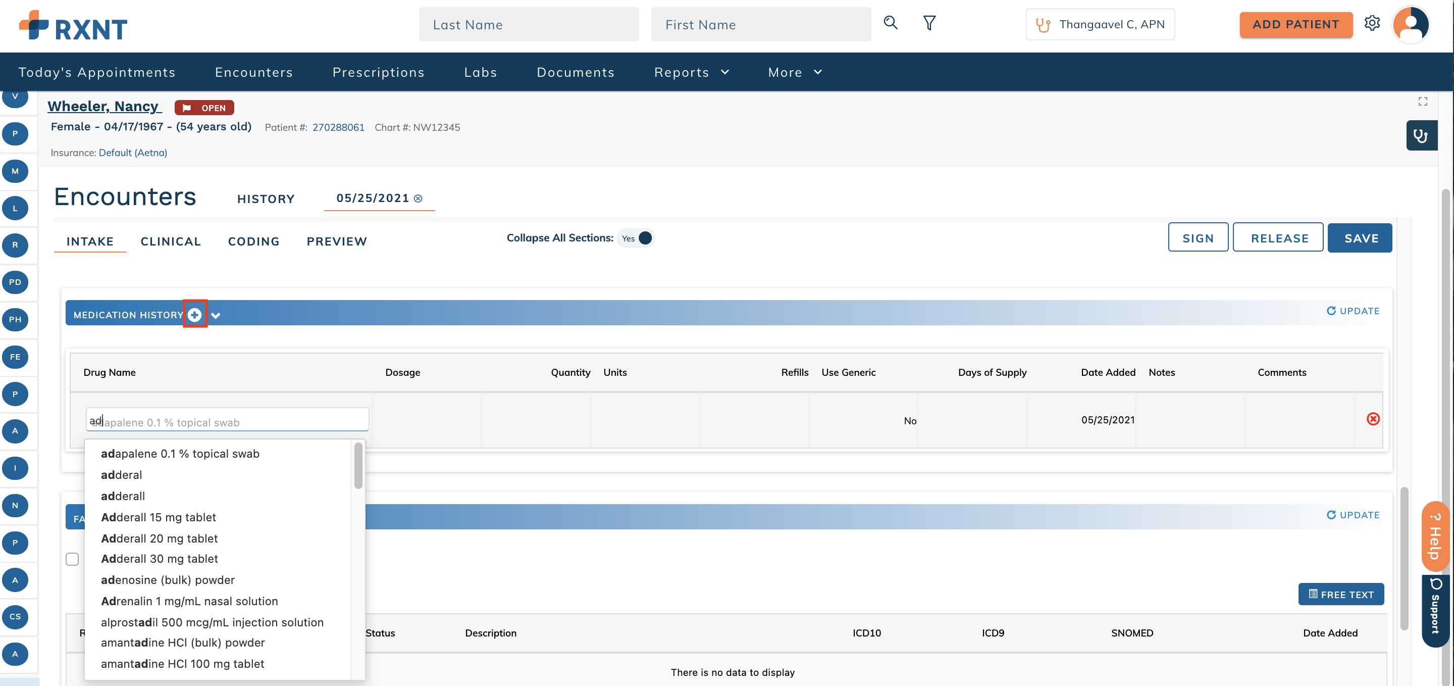This screenshot has width=1454, height=686.
Task: Jump to R sidebar section
Action: point(15,245)
